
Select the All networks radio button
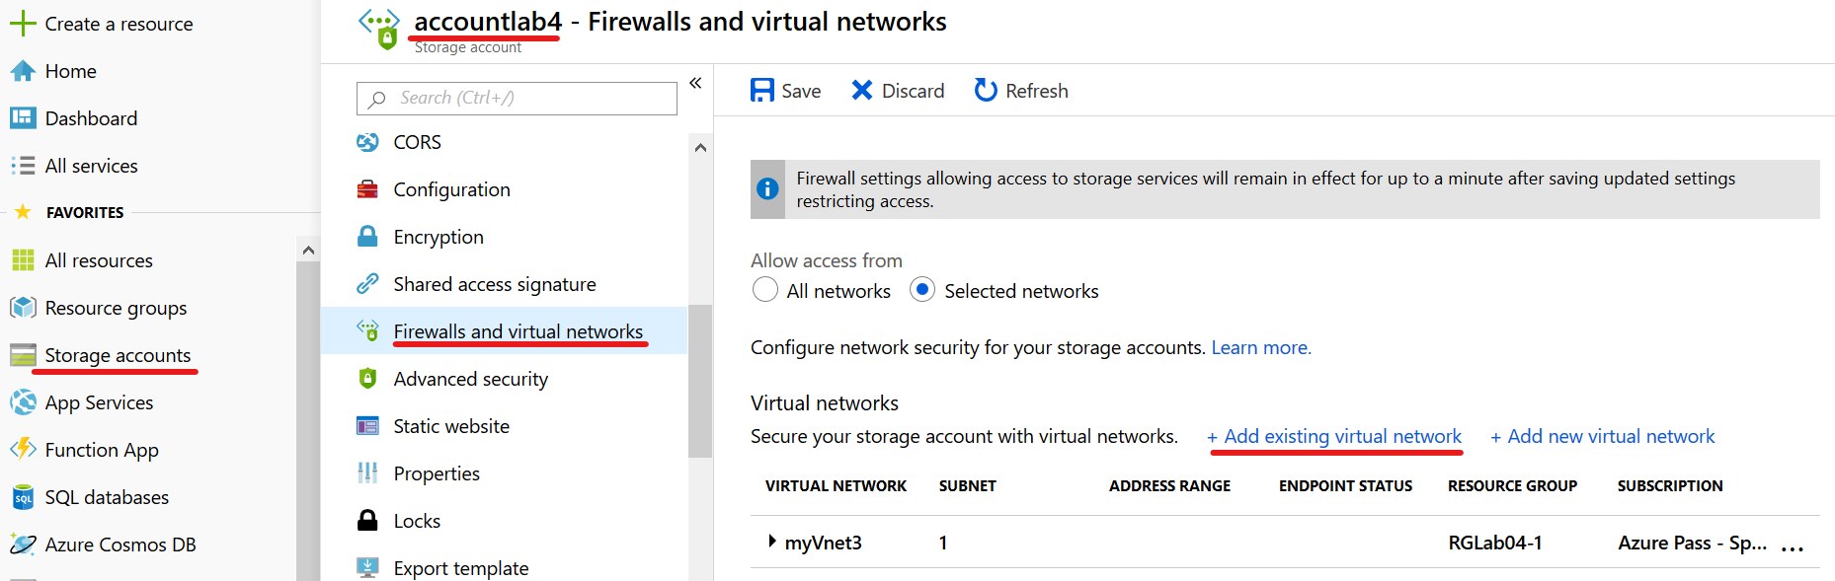[765, 290]
